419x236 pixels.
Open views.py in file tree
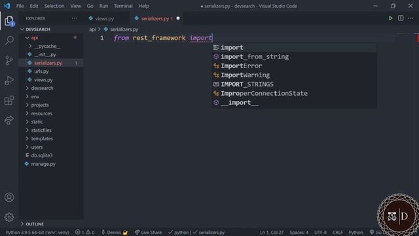point(51,80)
